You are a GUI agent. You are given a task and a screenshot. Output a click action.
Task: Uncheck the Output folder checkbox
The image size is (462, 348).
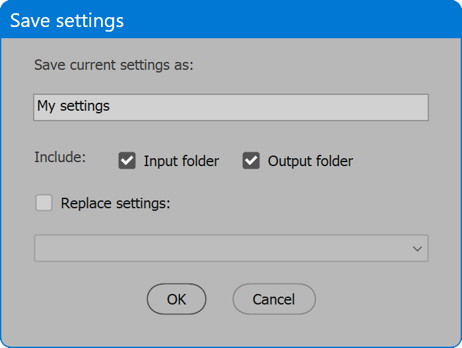(x=251, y=161)
